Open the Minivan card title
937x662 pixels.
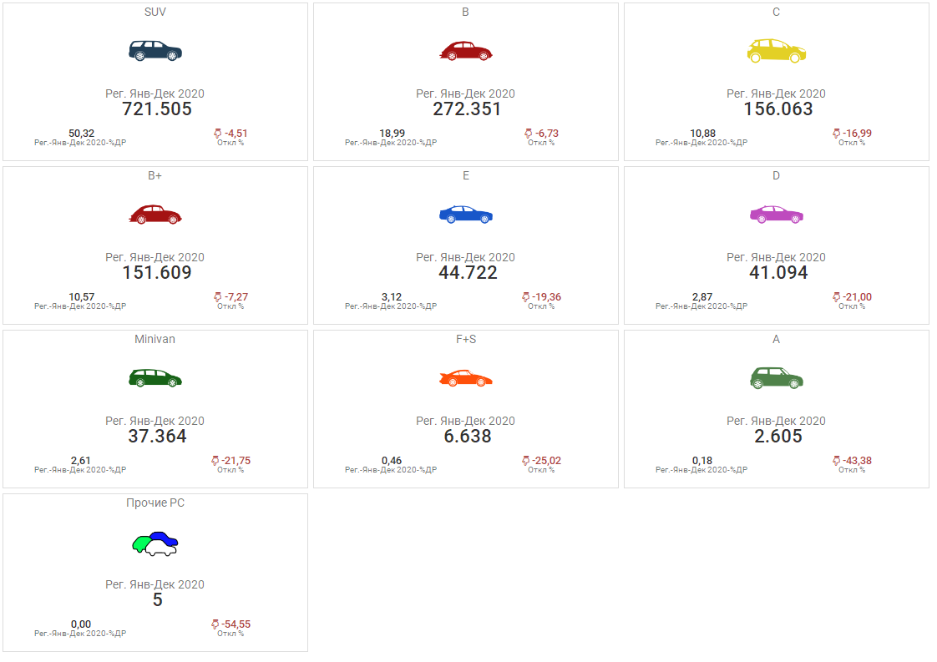(155, 340)
